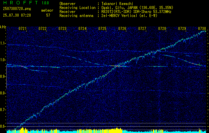Select observer name Takanori Kawachi
The height and width of the screenshot is (133, 209).
[117, 4]
